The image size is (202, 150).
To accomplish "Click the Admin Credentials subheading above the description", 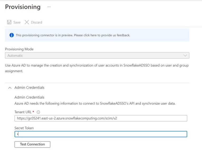I will point(29,97).
